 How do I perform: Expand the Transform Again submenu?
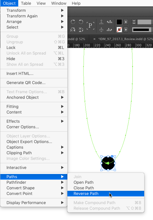point(34,16)
